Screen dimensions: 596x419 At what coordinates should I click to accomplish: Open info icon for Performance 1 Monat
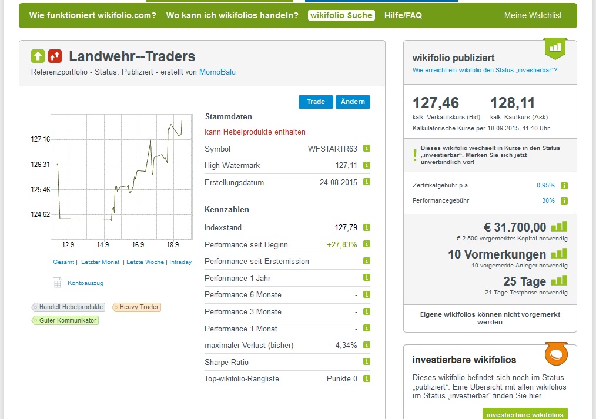click(x=366, y=328)
